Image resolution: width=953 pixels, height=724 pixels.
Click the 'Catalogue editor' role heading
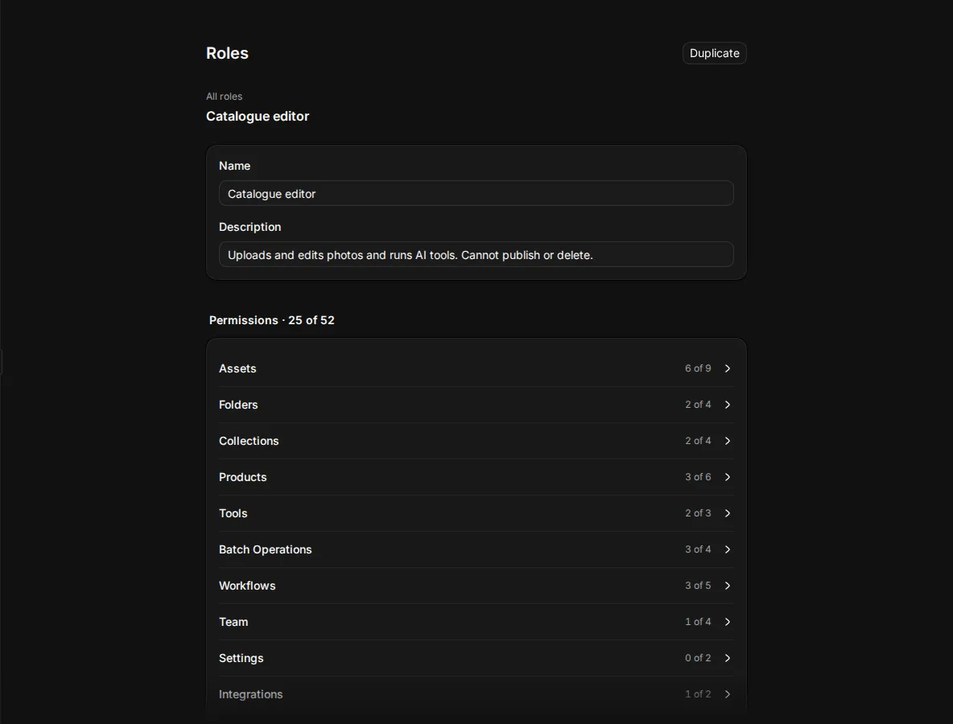[258, 116]
